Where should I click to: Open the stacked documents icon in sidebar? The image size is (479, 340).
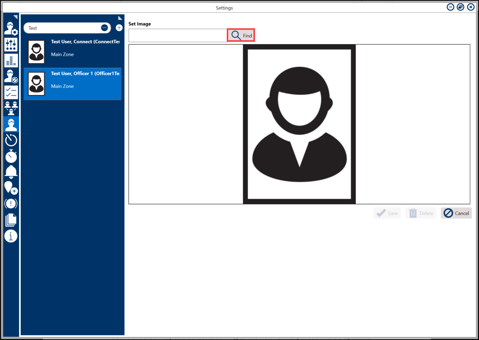click(x=11, y=220)
